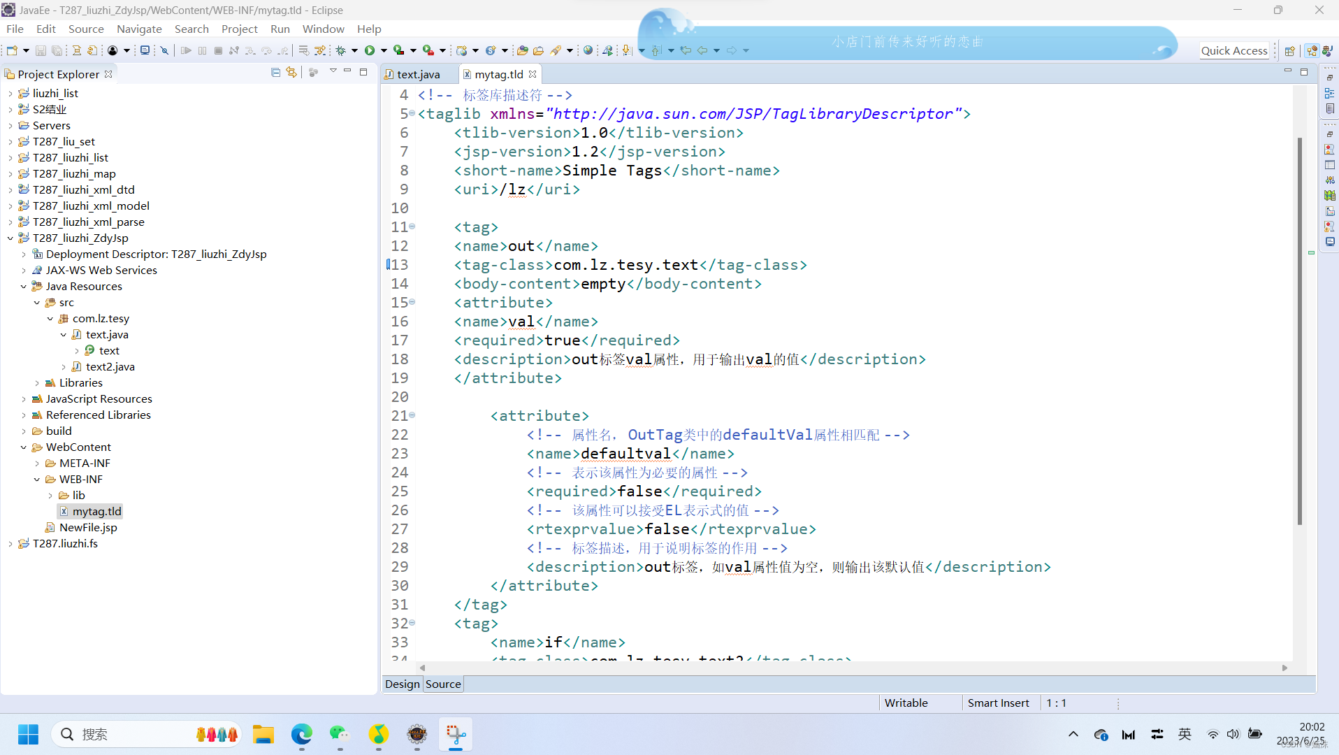Open the Console view trim icon
Screen dimensions: 1339x755
point(1330,242)
